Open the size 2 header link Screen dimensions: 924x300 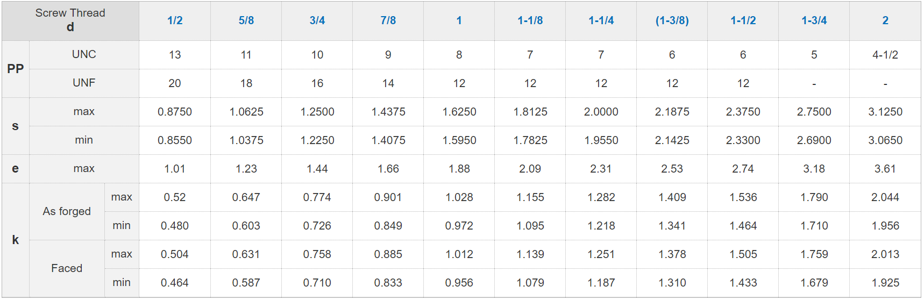click(x=885, y=21)
